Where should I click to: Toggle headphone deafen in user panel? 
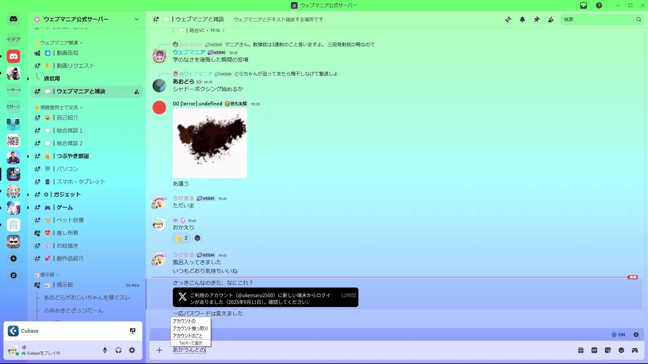tap(118, 350)
